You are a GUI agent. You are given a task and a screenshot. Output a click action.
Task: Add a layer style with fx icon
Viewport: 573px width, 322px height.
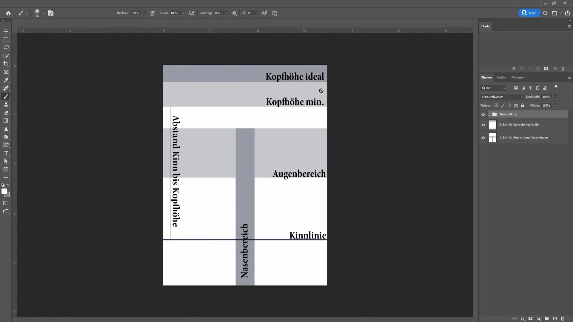pyautogui.click(x=523, y=318)
